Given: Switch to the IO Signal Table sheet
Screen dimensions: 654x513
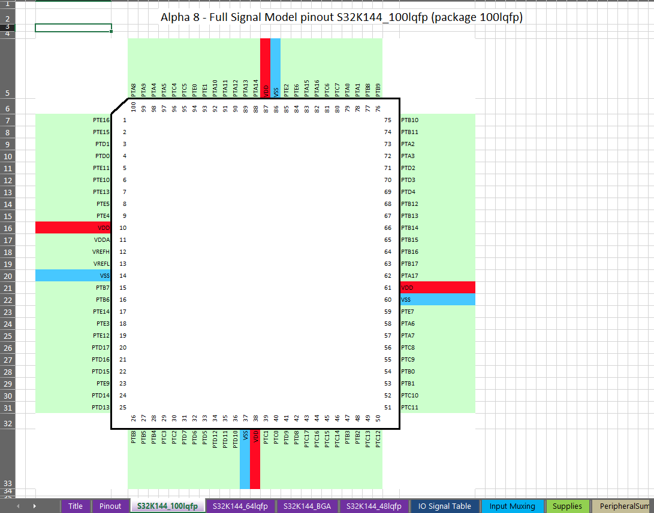Looking at the screenshot, I should tap(445, 506).
